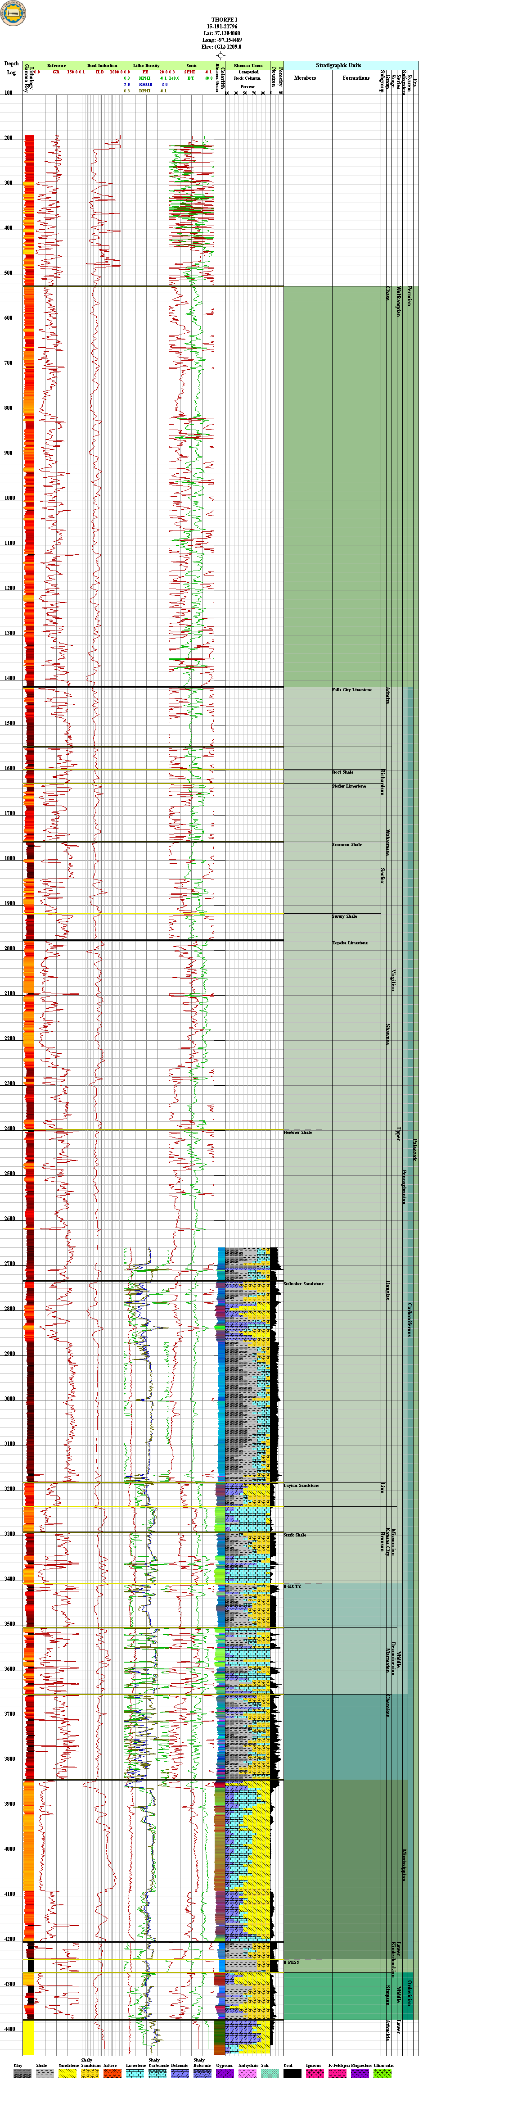Select the pink Anhydrite pattern swatch
The image size is (531, 2112).
coord(247,2073)
